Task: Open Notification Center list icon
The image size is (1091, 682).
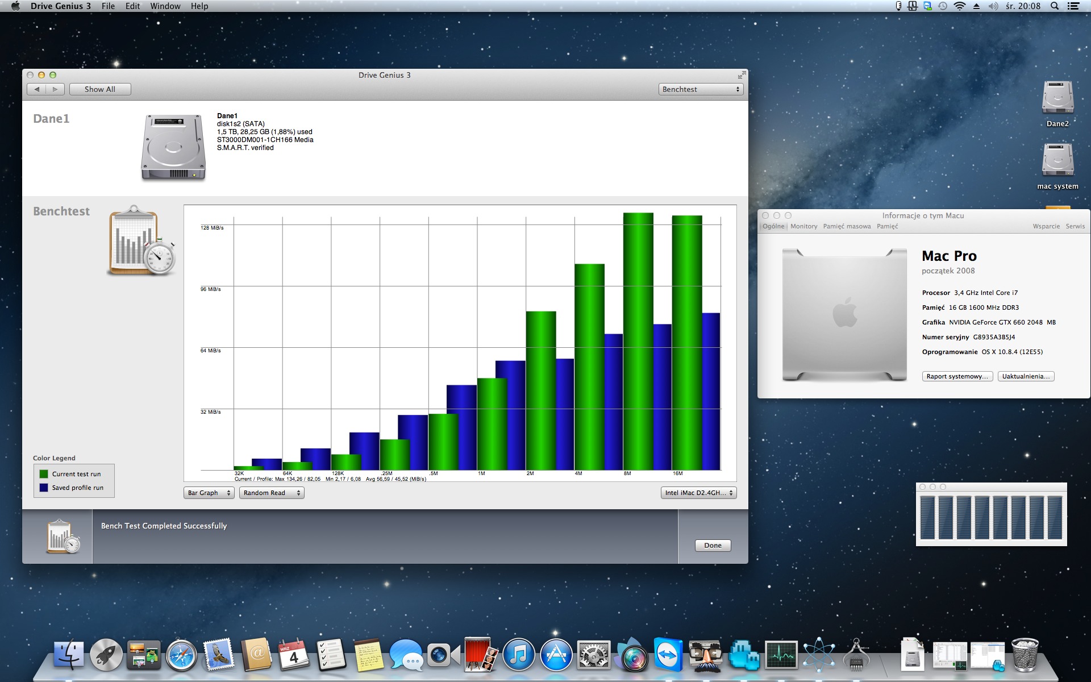Action: click(1073, 6)
